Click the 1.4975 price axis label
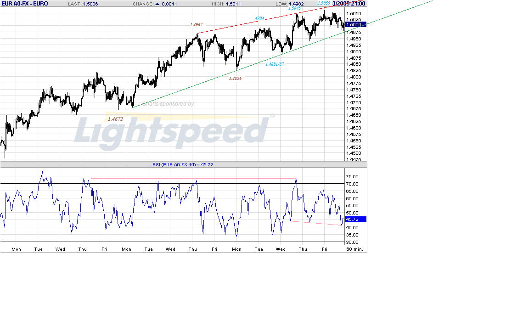The height and width of the screenshot is (310, 523). (x=354, y=32)
